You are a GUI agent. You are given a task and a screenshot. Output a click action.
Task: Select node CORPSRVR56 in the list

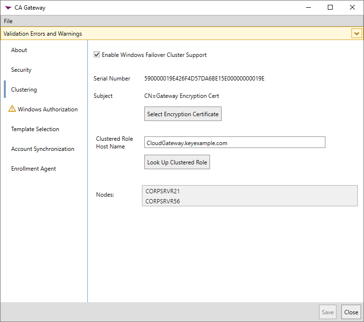tap(163, 201)
